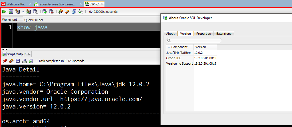Click the Run Script icon in worksheet toolbar
The image size is (292, 127).
[x=11, y=12]
